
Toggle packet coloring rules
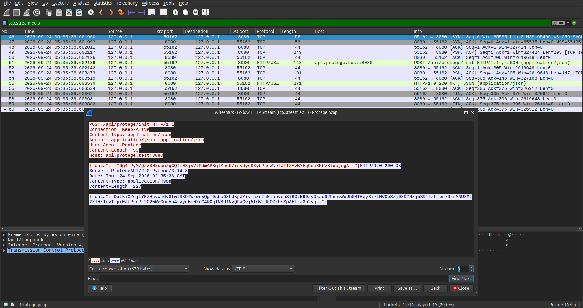coord(163,12)
